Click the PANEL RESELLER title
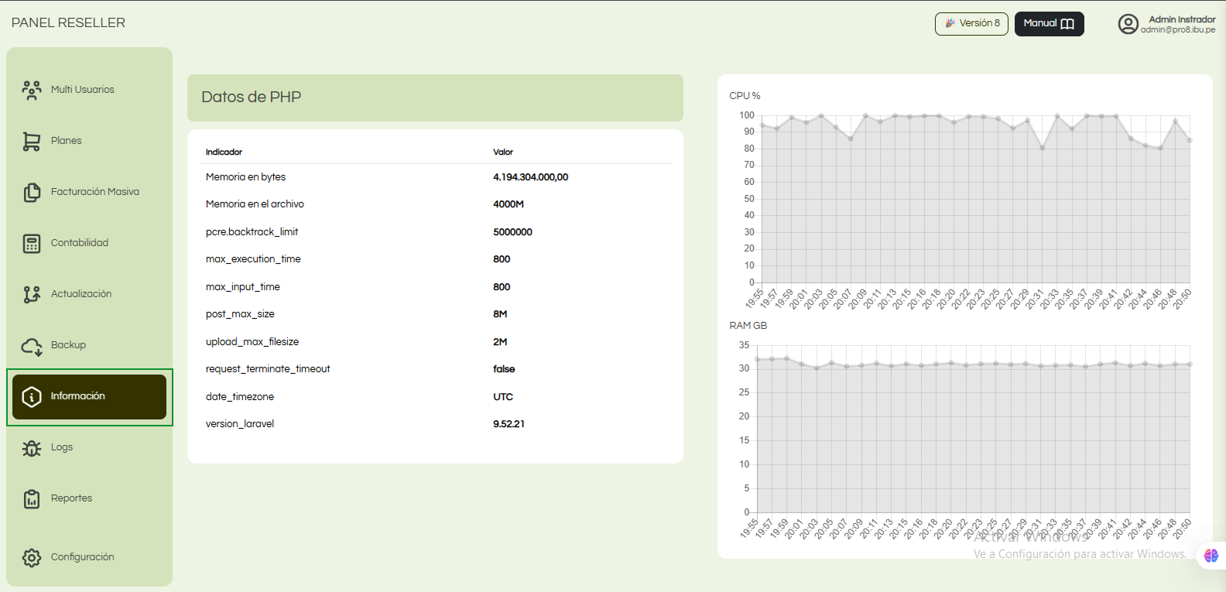 pyautogui.click(x=68, y=23)
